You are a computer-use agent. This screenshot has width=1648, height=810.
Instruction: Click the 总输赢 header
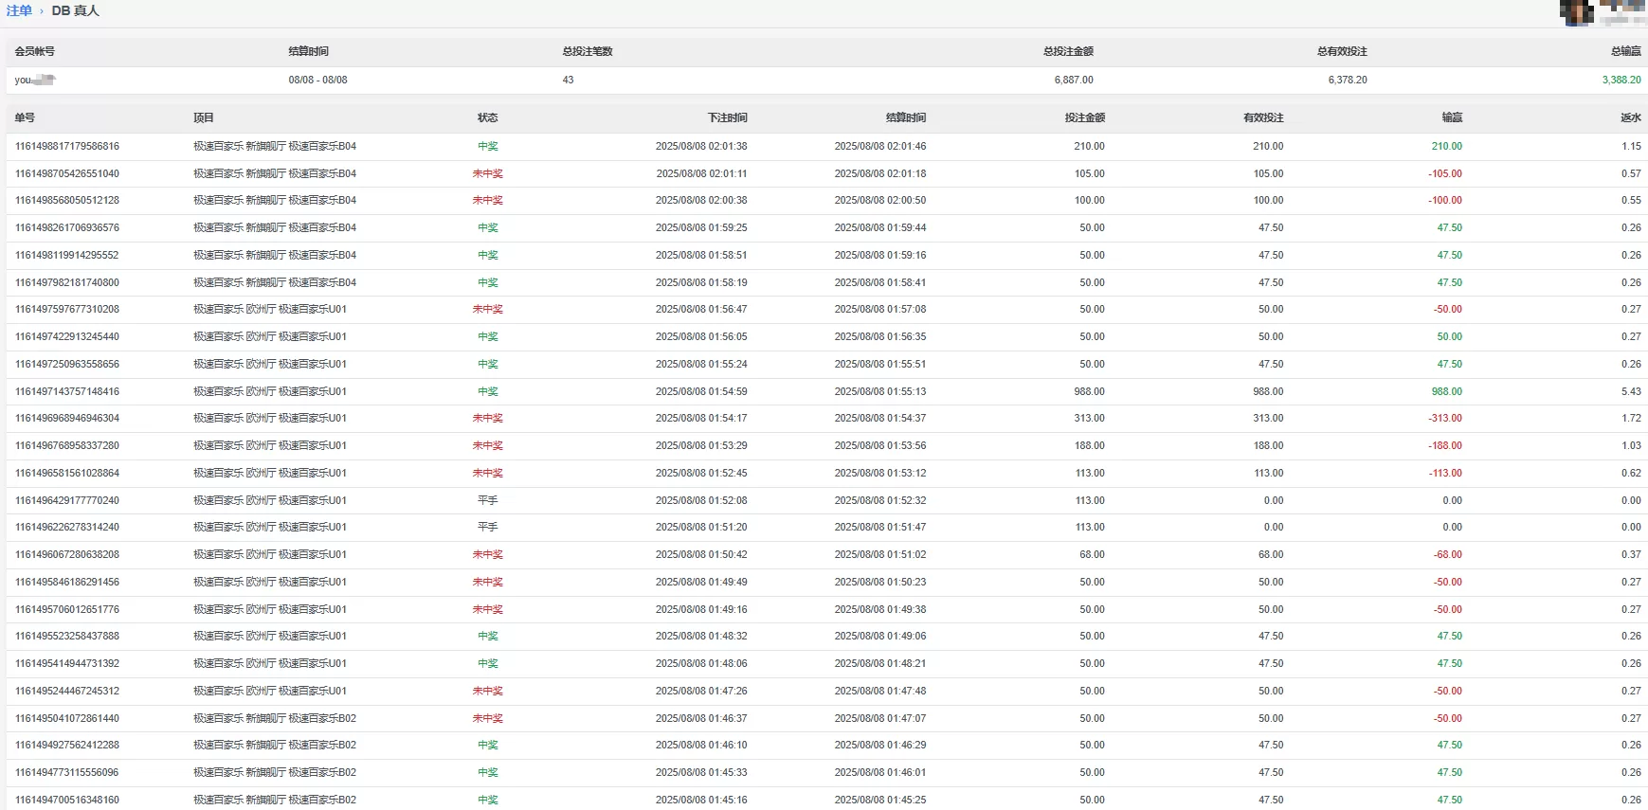pos(1626,51)
